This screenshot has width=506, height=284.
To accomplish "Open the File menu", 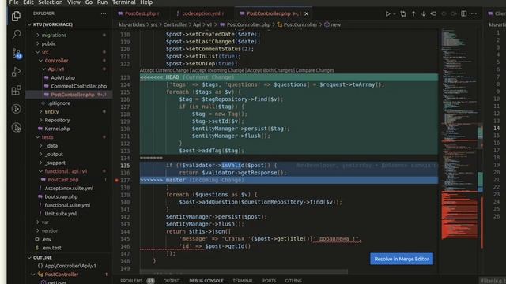I will click(13, 2).
